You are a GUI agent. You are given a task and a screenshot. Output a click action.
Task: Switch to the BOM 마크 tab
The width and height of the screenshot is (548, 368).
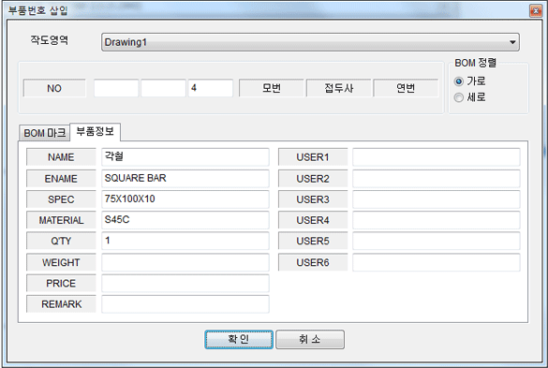click(44, 133)
